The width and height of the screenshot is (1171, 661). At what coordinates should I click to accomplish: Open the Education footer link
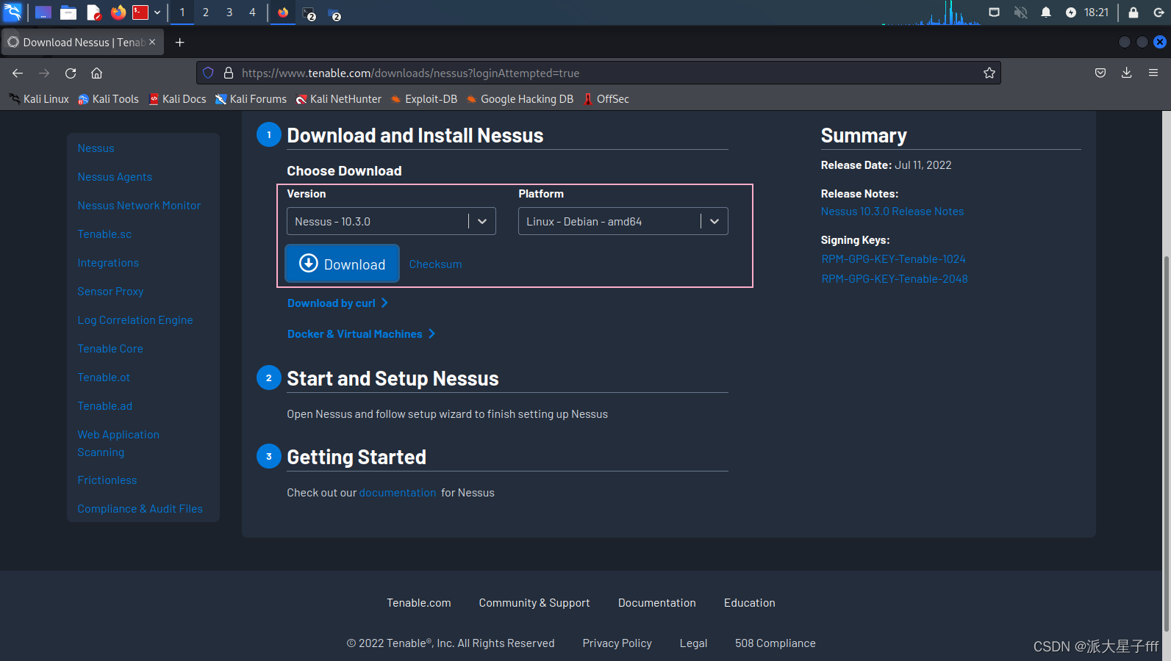click(749, 603)
